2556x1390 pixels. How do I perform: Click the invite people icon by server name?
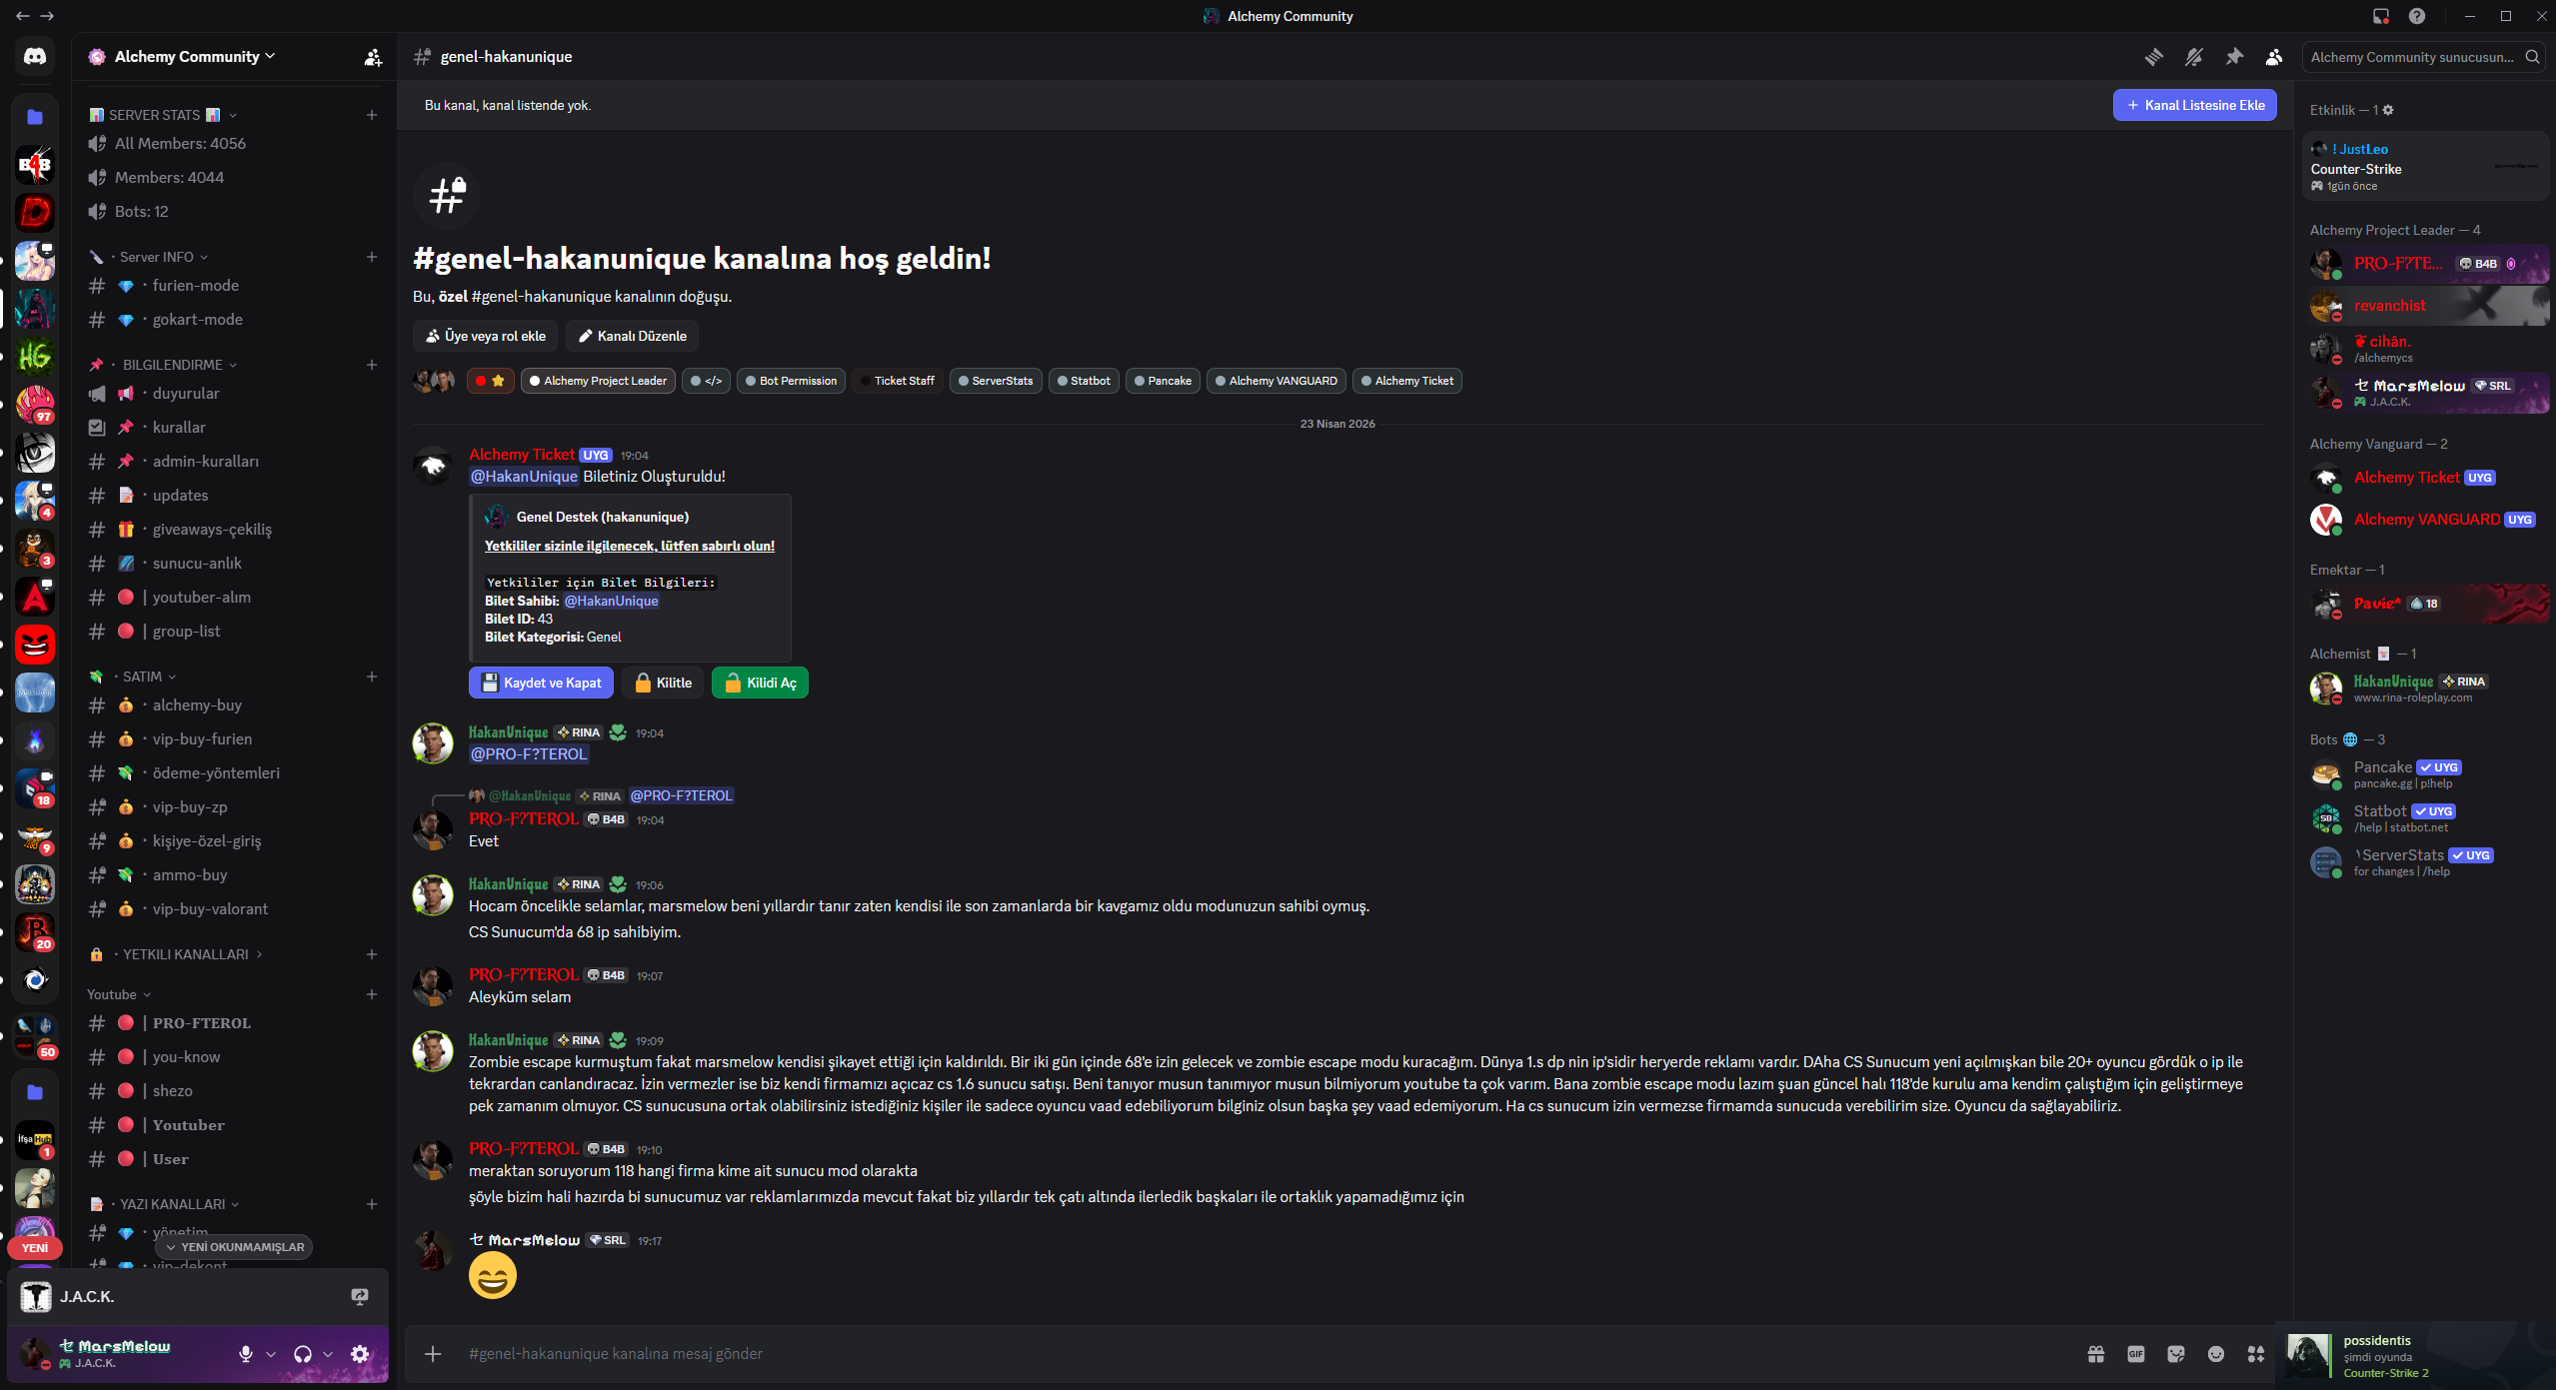click(x=373, y=57)
